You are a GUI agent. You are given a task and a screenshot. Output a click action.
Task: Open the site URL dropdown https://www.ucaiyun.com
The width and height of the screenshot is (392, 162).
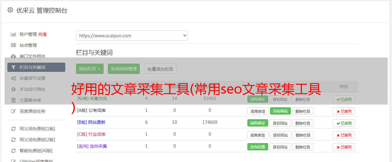[x=132, y=35]
